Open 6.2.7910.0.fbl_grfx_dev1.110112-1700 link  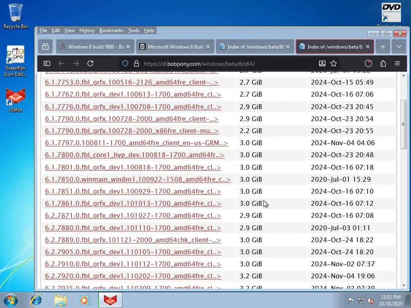tap(133, 264)
